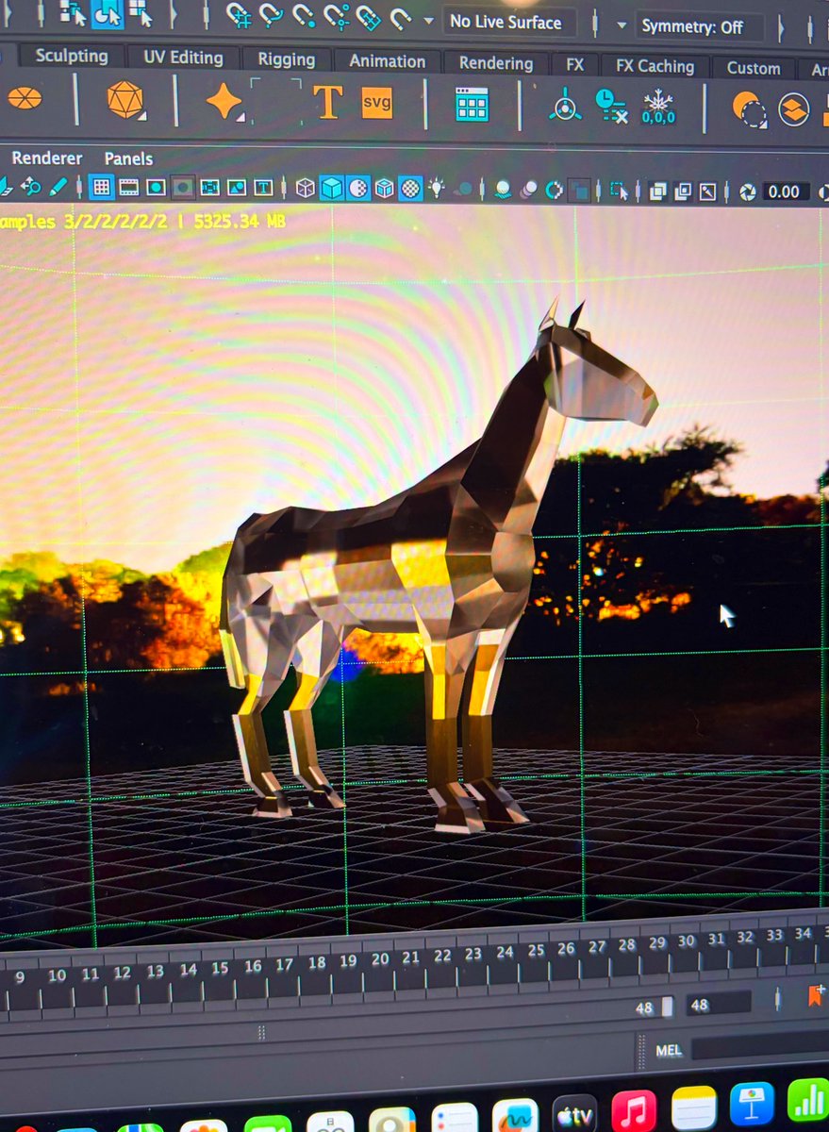Enable snap to curves magnet icon
Viewport: 829px width, 1132px height.
point(272,15)
